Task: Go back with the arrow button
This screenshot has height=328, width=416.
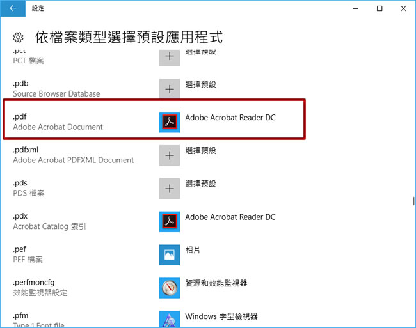Action: (x=13, y=8)
